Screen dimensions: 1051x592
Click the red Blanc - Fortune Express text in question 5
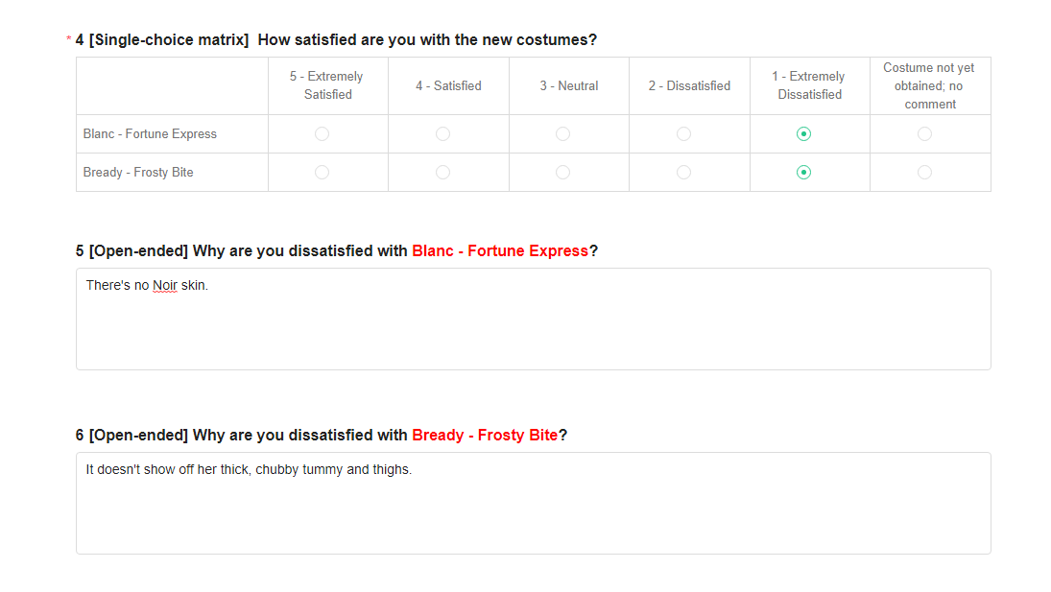coord(499,251)
